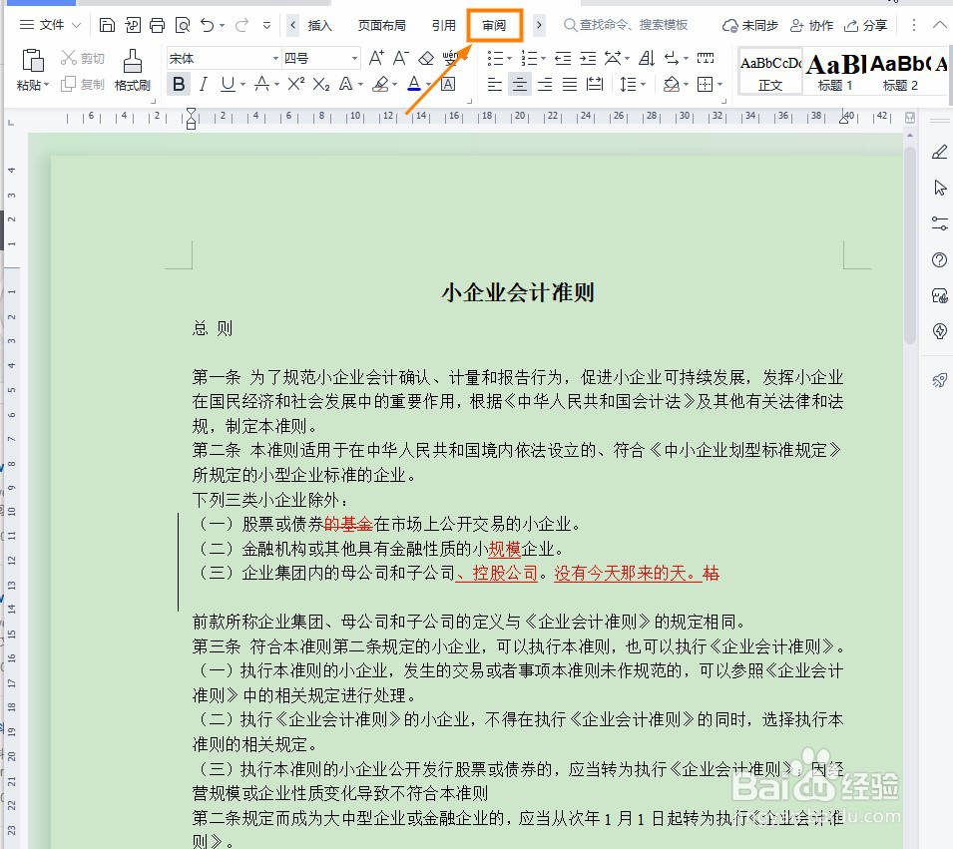This screenshot has width=953, height=849.
Task: Click the help question mark icon in sidebar
Action: (939, 260)
